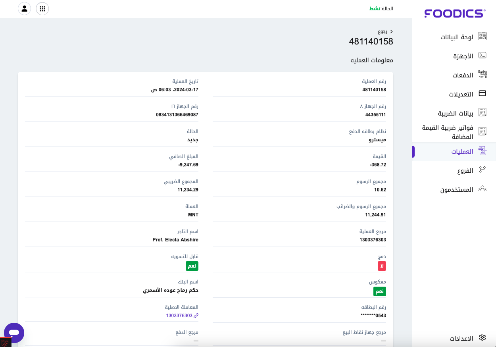Open original transaction link 1303376303

(x=179, y=316)
